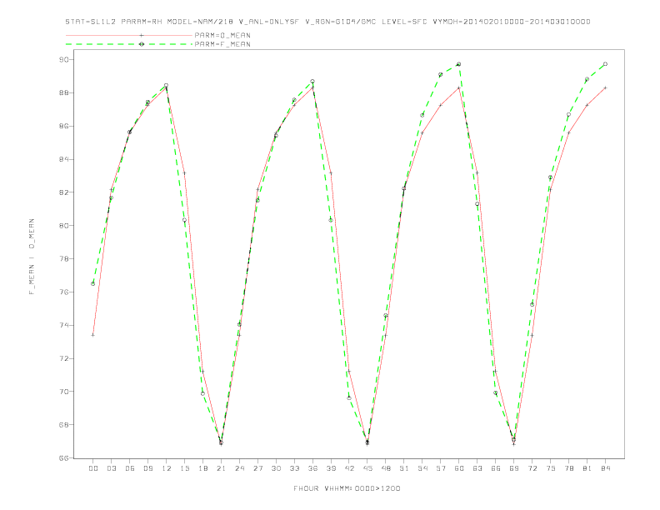This screenshot has width=660, height=510.
Task: Click x-axis tick label 60
Action: coord(459,468)
